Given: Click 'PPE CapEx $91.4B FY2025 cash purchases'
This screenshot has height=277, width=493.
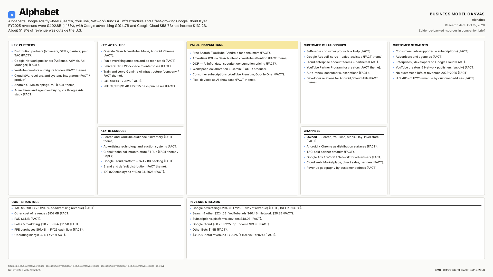Looking at the screenshot, I should coord(139,86).
